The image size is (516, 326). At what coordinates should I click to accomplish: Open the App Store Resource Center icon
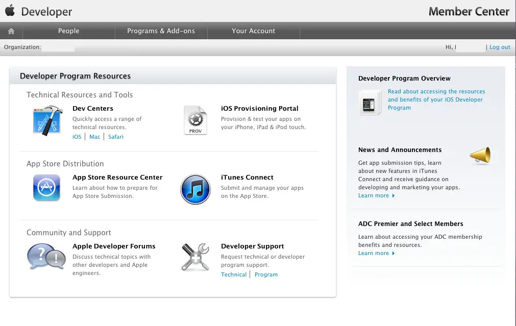(46, 188)
